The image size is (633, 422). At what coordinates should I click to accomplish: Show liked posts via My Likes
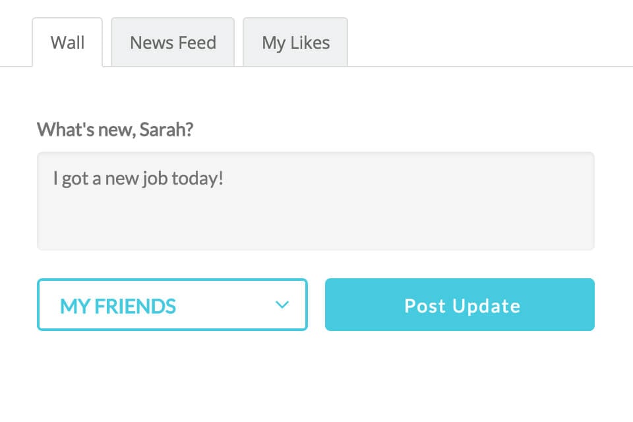(295, 43)
